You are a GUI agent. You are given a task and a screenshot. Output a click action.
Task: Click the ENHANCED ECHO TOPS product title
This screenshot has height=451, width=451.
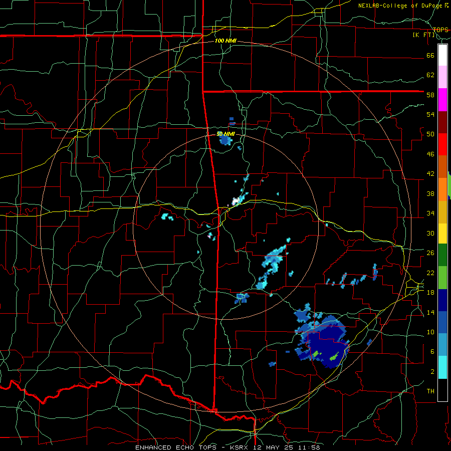(x=176, y=447)
